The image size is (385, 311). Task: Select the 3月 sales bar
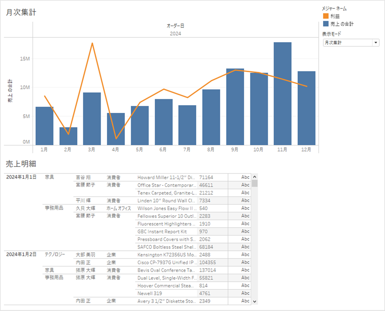click(x=92, y=119)
